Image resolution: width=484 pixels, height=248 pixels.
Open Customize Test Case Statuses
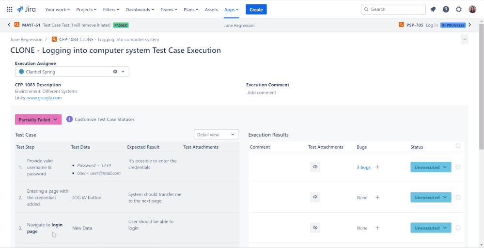point(105,119)
